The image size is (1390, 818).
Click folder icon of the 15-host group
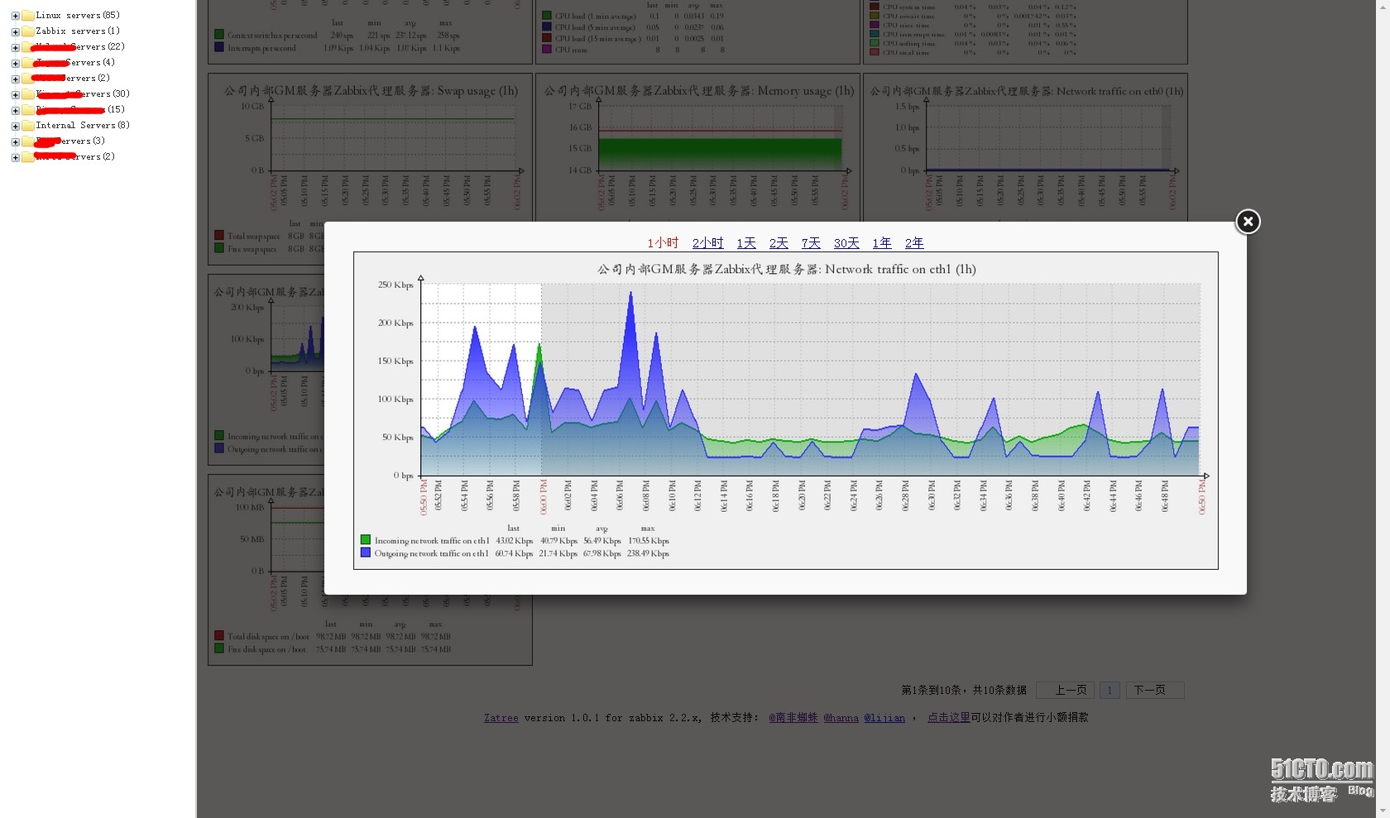(x=27, y=110)
